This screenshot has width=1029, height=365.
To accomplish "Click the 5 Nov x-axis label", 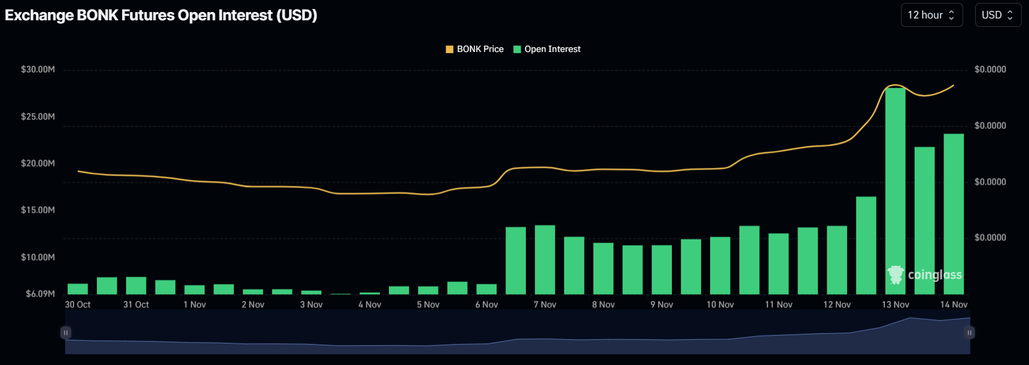I will (428, 305).
